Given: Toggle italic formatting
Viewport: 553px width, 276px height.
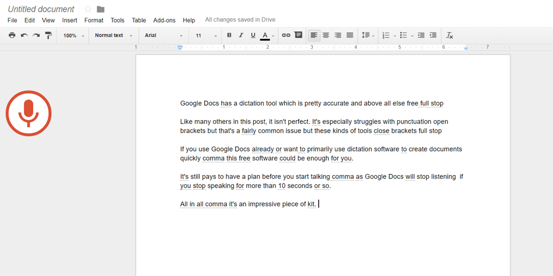Looking at the screenshot, I should pyautogui.click(x=241, y=35).
